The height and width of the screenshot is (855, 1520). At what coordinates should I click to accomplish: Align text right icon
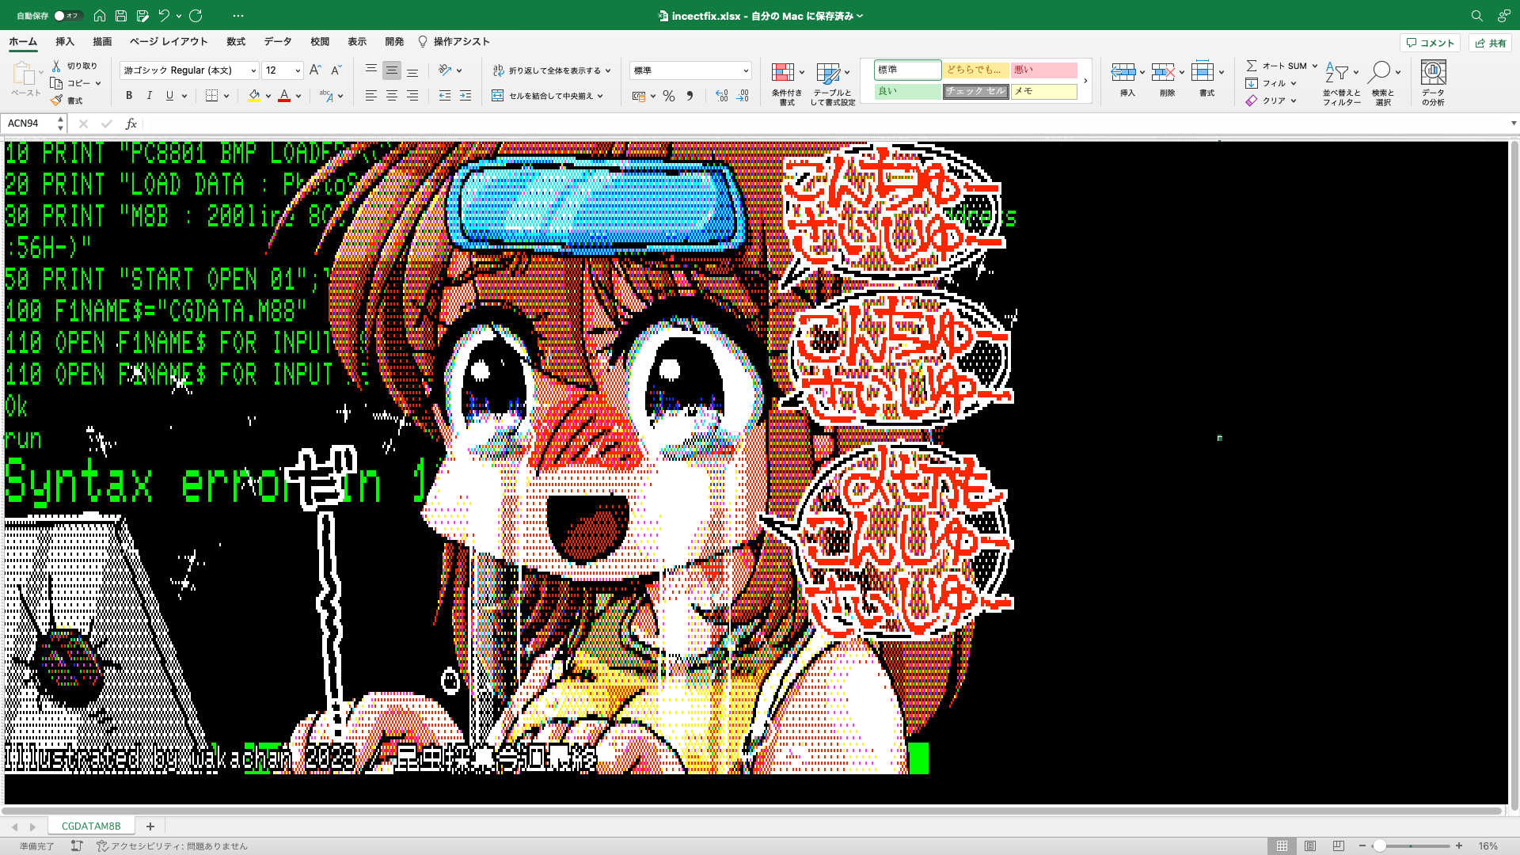coord(412,95)
